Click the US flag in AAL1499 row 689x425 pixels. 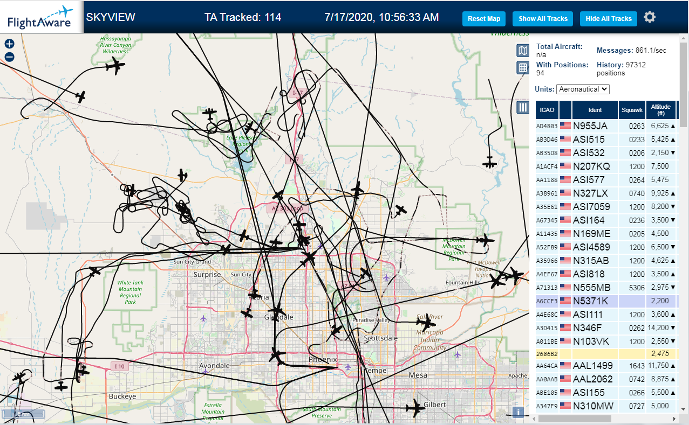(x=565, y=366)
